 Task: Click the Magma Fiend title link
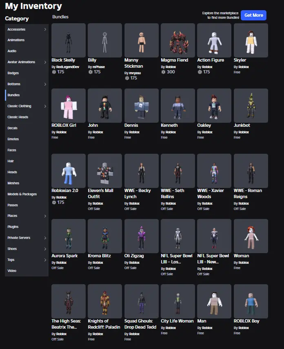point(174,60)
